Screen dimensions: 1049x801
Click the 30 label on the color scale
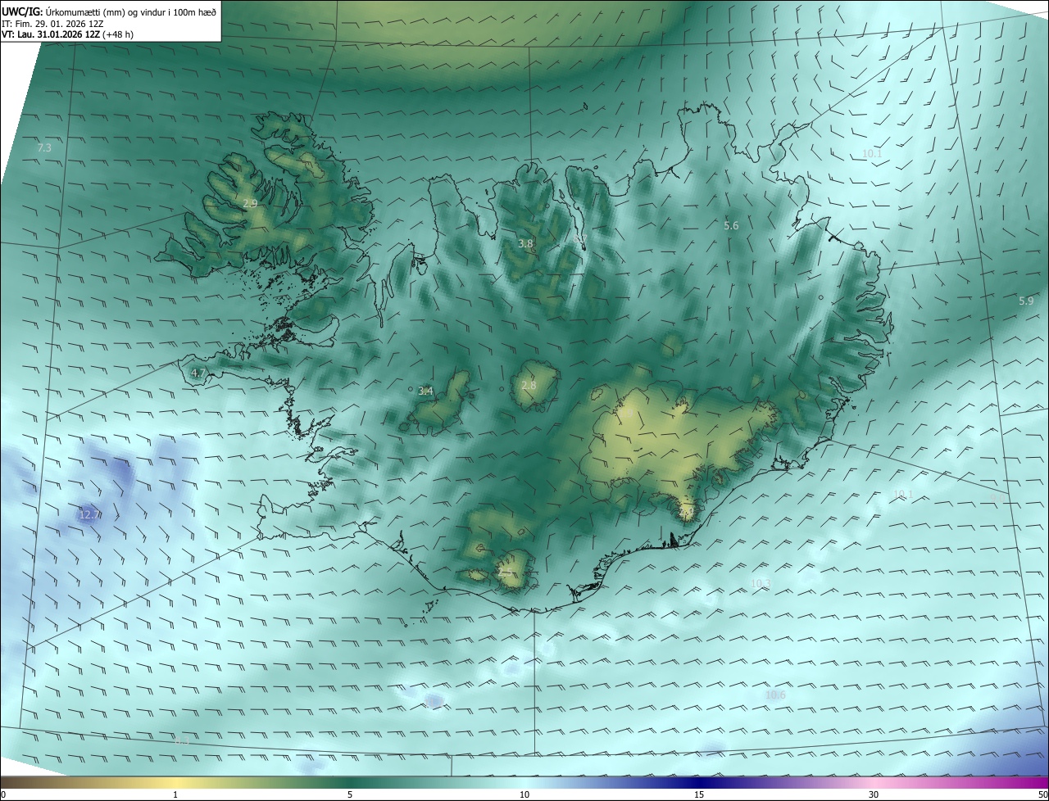[x=874, y=794]
